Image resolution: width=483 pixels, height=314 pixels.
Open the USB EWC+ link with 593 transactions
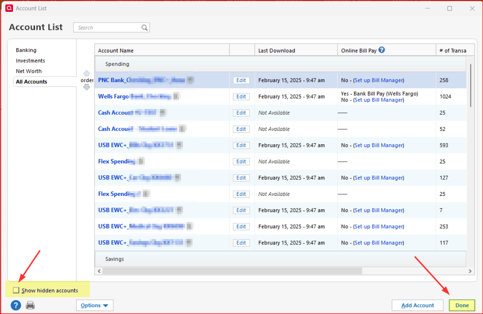(136, 145)
